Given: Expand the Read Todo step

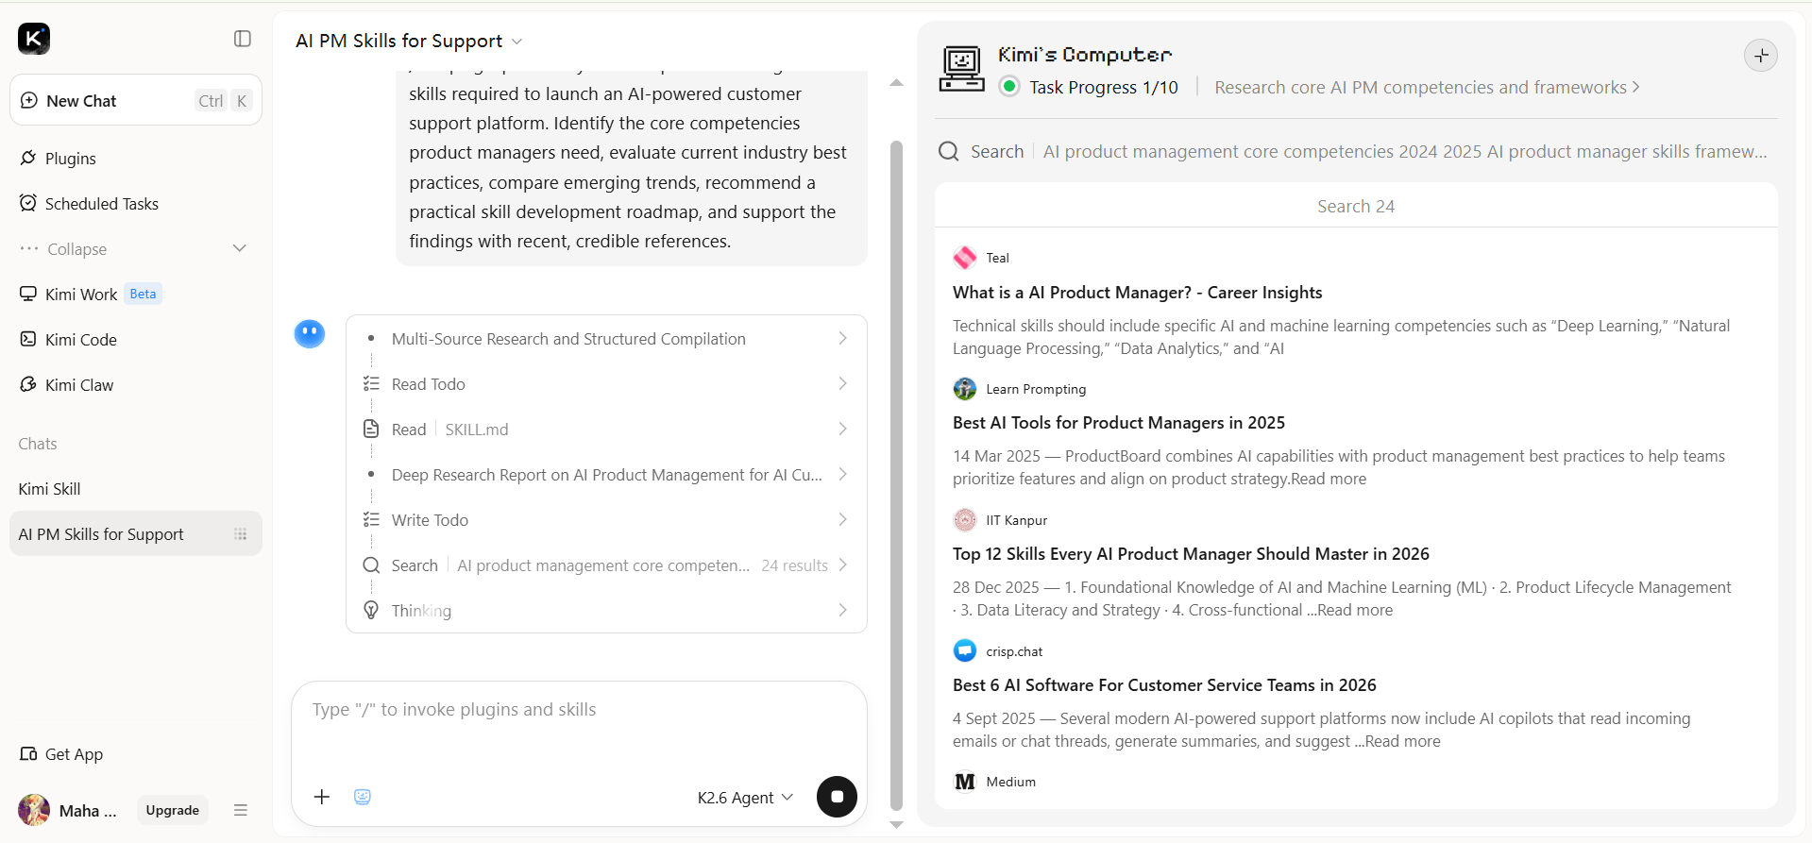Looking at the screenshot, I should point(606,384).
